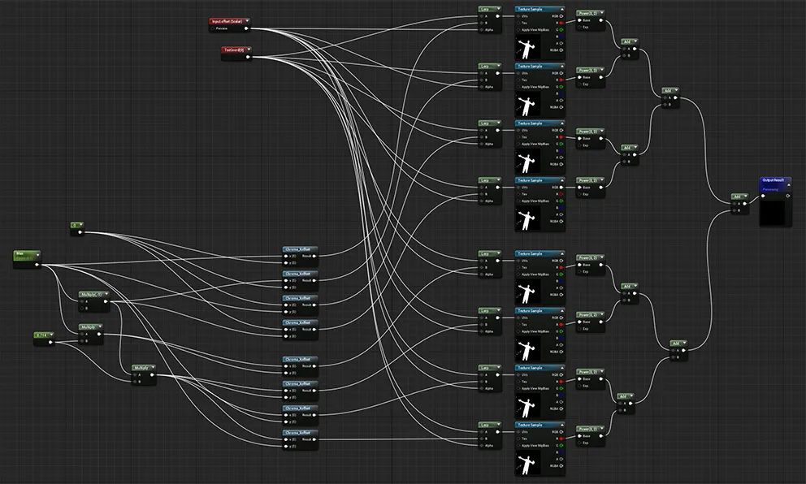Click the Output Result node's input pin
The width and height of the screenshot is (806, 484).
click(763, 196)
